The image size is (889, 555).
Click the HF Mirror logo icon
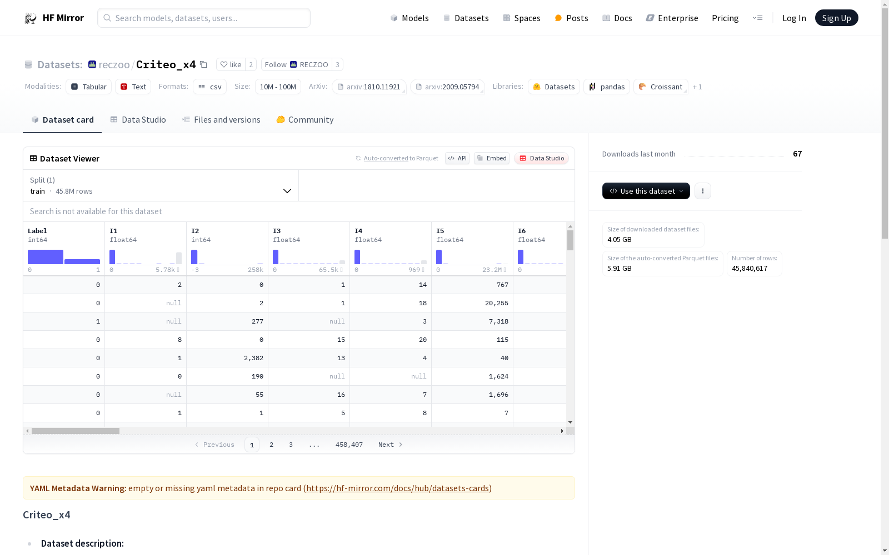pyautogui.click(x=31, y=18)
